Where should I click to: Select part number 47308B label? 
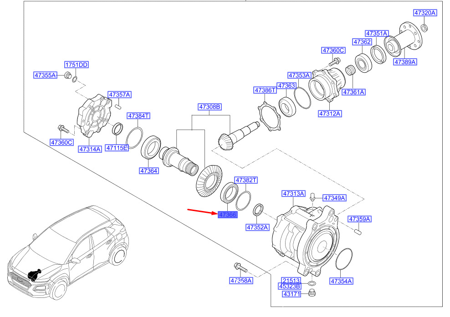(x=210, y=107)
